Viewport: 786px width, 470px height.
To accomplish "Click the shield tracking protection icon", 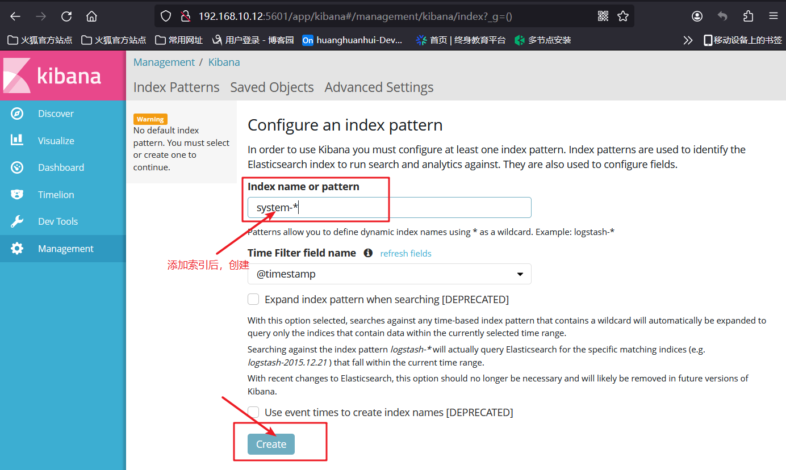I will pyautogui.click(x=165, y=16).
